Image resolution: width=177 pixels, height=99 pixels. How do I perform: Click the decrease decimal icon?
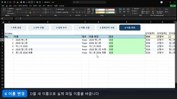pos(84,12)
